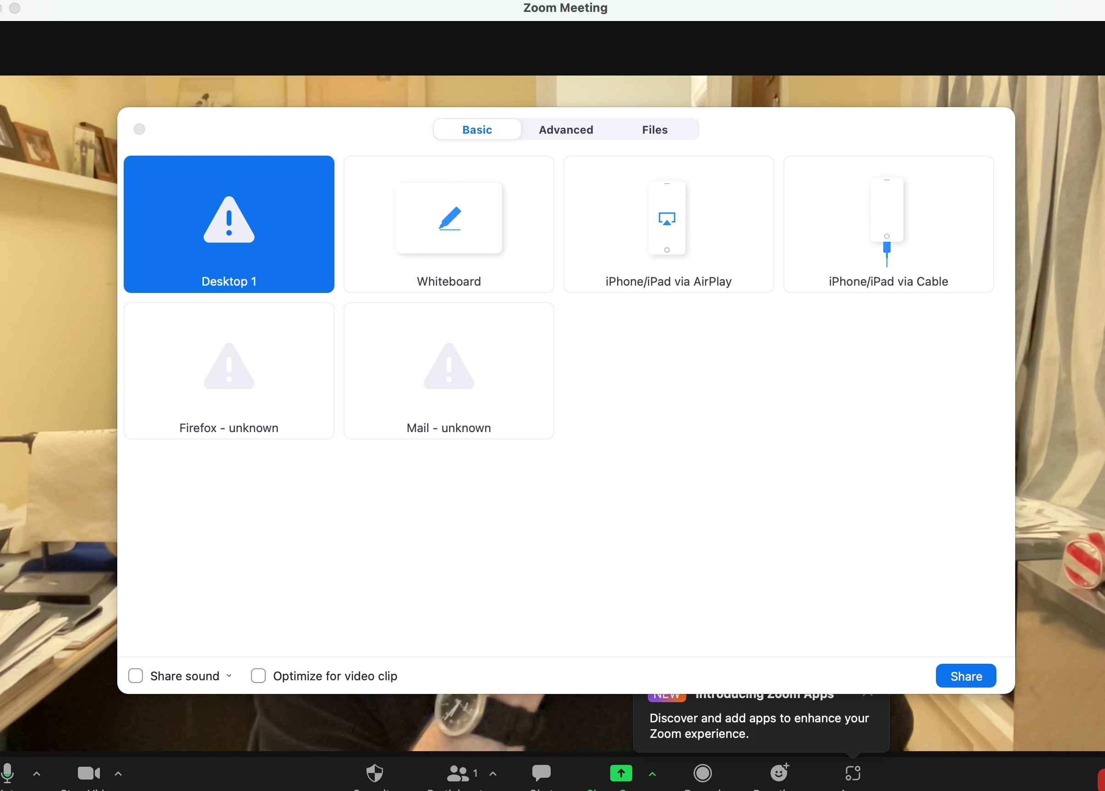Open the Security shield icon
Viewport: 1105px width, 791px height.
click(374, 773)
